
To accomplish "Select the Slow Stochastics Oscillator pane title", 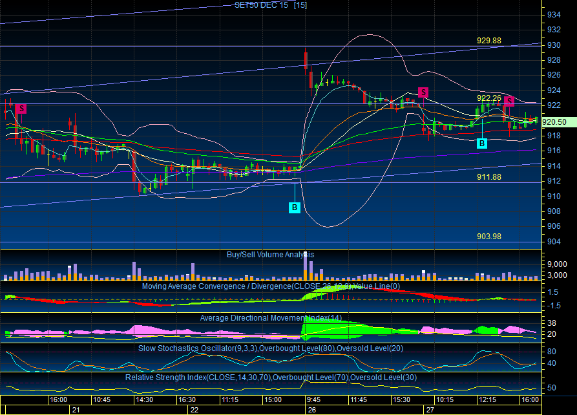I will point(271,348).
